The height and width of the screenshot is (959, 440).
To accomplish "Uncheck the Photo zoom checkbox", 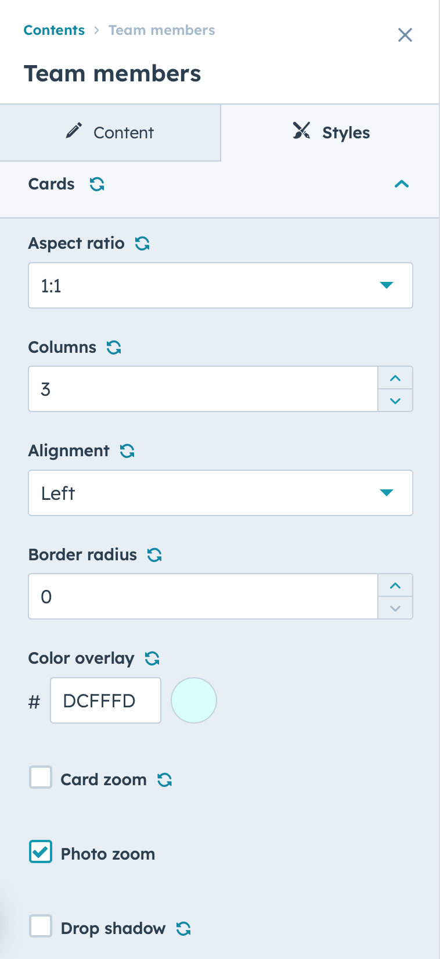I will click(41, 851).
